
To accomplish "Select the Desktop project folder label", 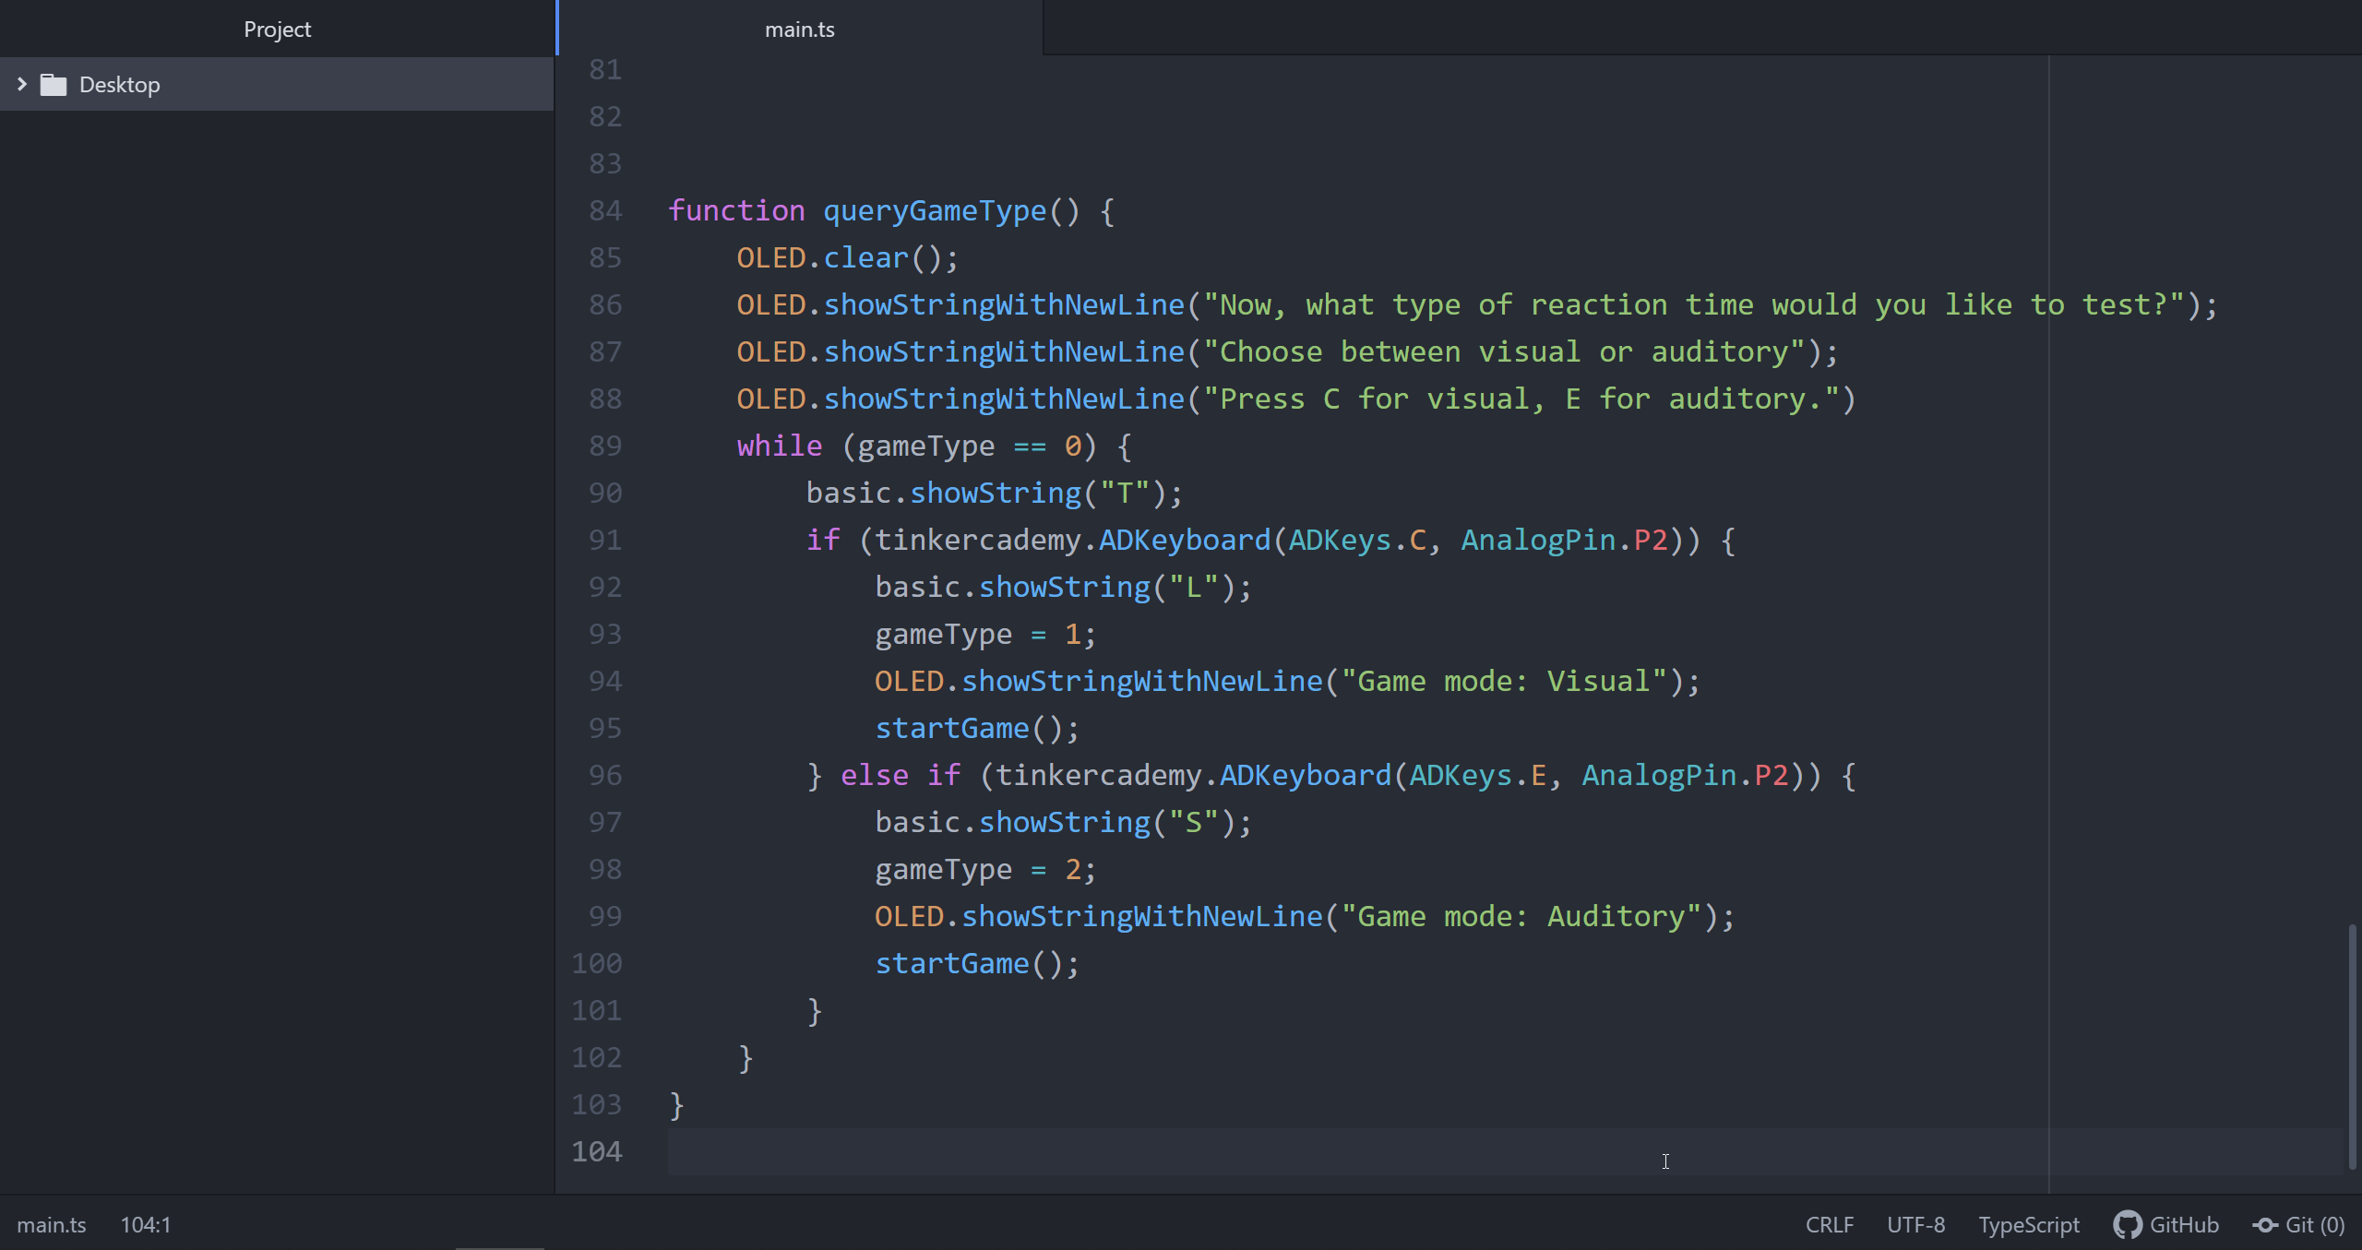I will [x=120, y=85].
